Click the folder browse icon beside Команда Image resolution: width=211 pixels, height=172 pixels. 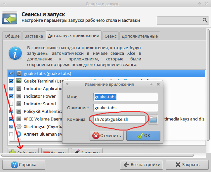(153, 119)
